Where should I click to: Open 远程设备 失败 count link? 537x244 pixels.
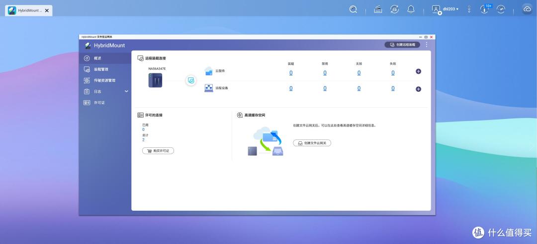point(393,88)
